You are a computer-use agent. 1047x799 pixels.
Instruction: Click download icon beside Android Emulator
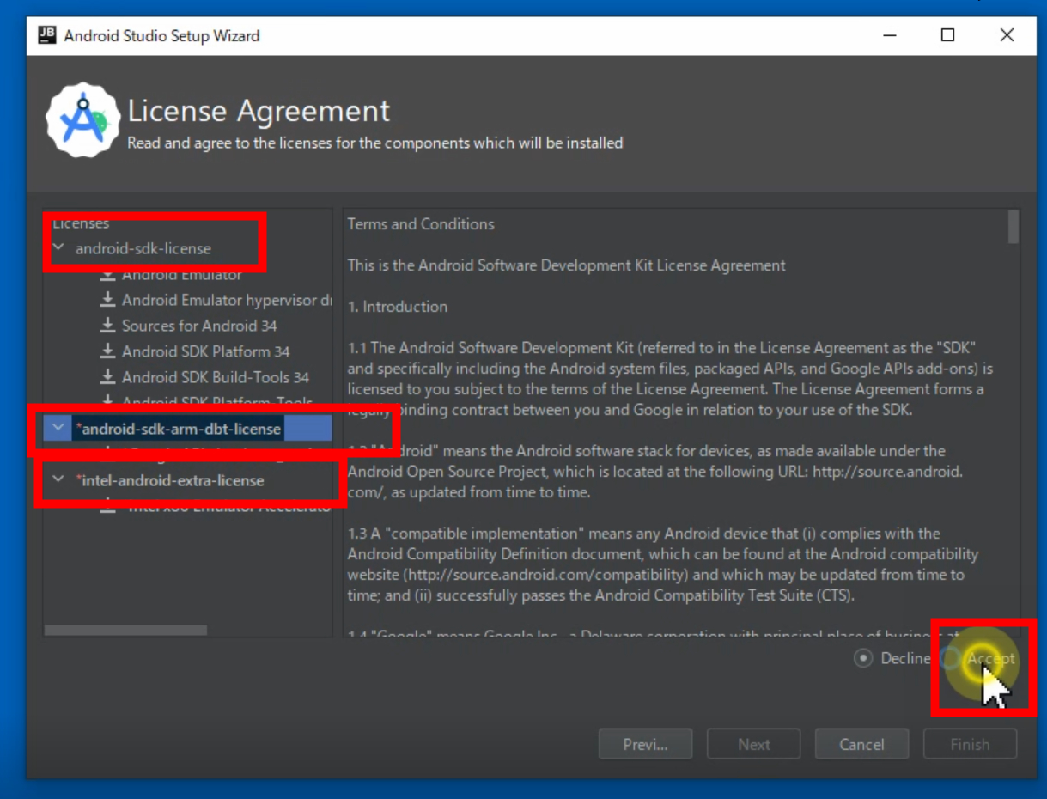(x=107, y=275)
